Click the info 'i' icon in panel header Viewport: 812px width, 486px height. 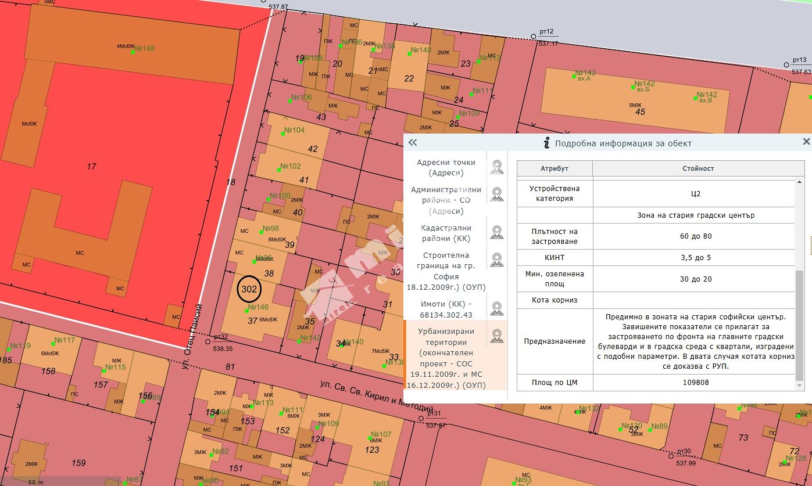(546, 143)
